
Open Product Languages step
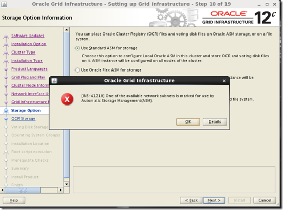(29, 69)
